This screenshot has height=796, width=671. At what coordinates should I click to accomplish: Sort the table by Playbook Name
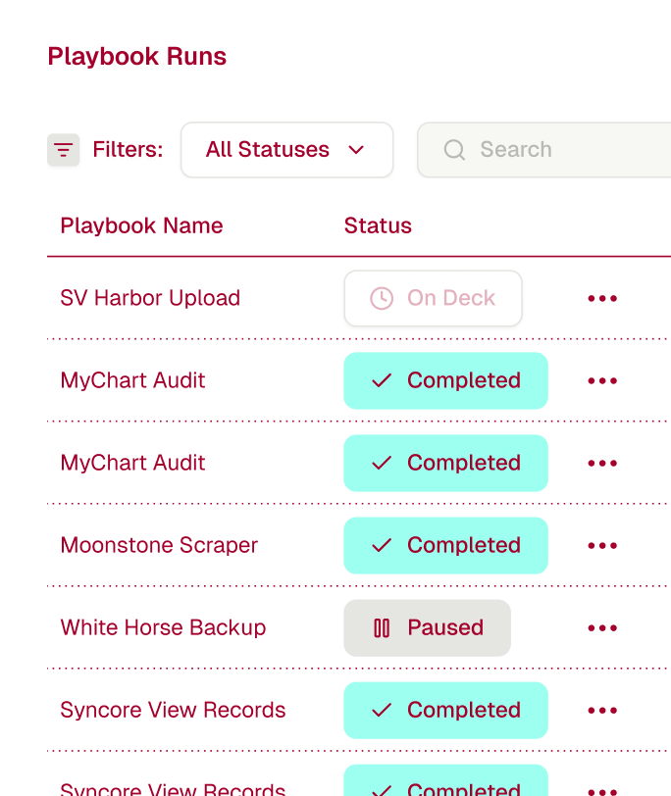141,225
